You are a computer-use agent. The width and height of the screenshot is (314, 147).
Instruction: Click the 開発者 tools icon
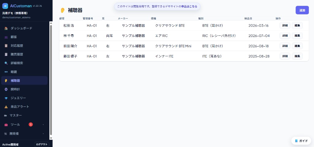coord(6,134)
